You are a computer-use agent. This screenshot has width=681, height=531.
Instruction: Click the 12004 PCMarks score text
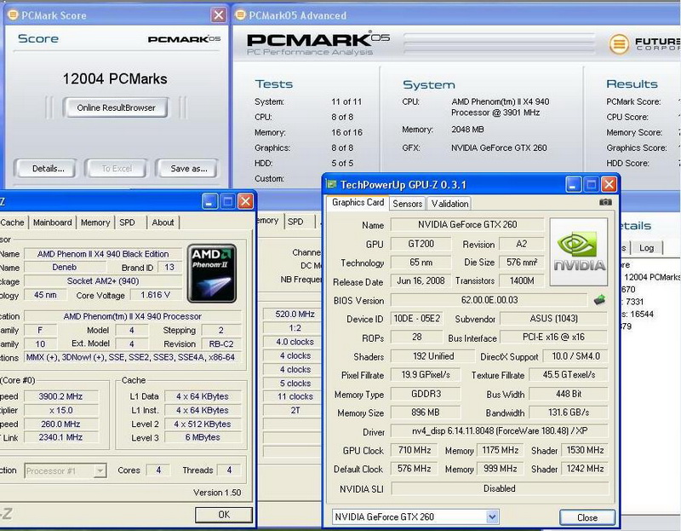pyautogui.click(x=115, y=78)
